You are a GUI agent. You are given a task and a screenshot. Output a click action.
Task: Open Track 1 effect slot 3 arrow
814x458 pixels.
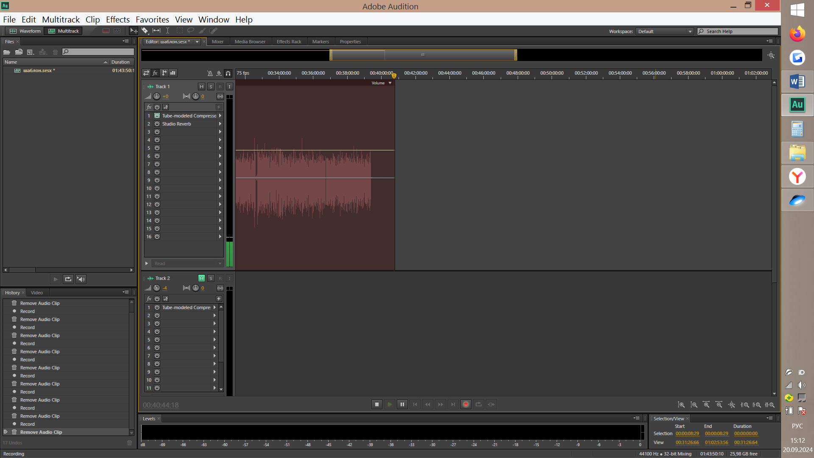[x=220, y=132]
